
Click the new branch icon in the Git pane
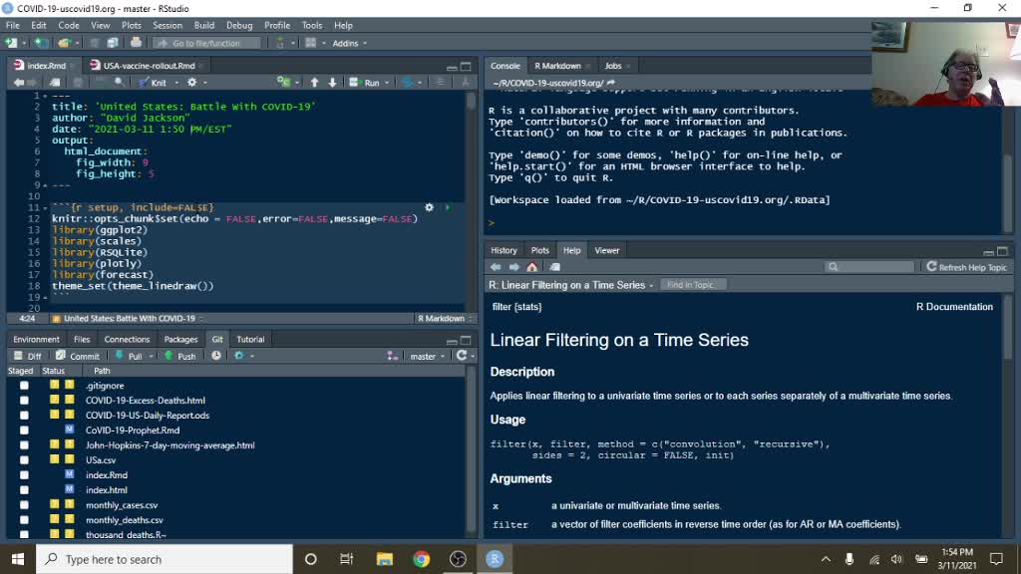point(392,356)
